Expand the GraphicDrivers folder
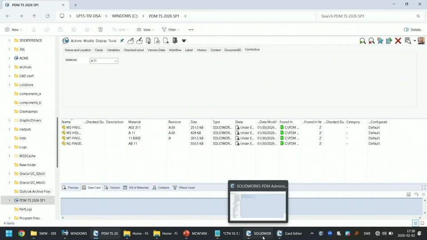Image resolution: width=427 pixels, height=240 pixels. pos(9,120)
